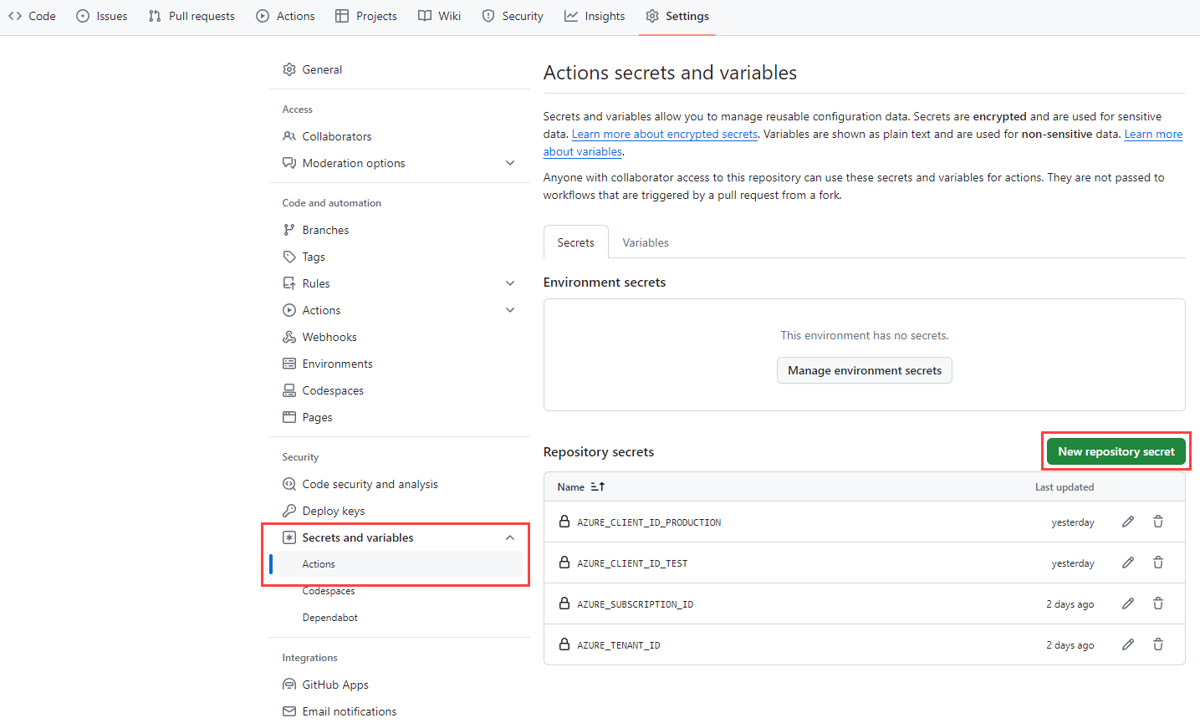Click the AZURE_SUBSCRIPTION_ID secret name
Image resolution: width=1200 pixels, height=723 pixels.
pyautogui.click(x=635, y=603)
